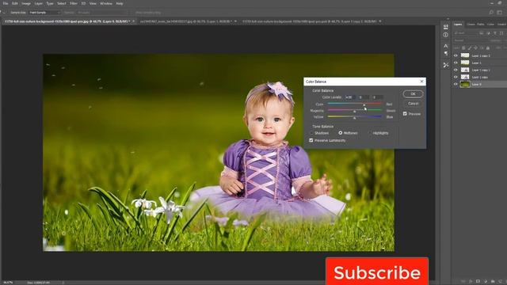Switch to the Color panel tab
Image resolution: width=507 pixels, height=285 pixels.
point(490,25)
